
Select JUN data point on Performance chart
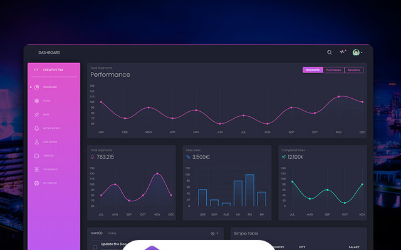coord(220,124)
